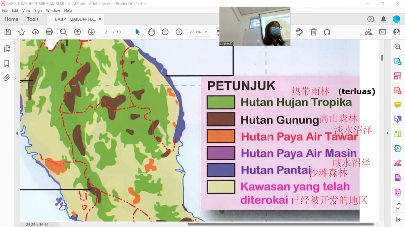Viewport: 405px width, 227px height.
Task: Open the Bookmarks panel
Action: (x=7, y=63)
